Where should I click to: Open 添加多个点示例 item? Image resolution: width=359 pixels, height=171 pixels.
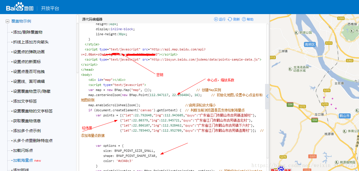click(27, 131)
